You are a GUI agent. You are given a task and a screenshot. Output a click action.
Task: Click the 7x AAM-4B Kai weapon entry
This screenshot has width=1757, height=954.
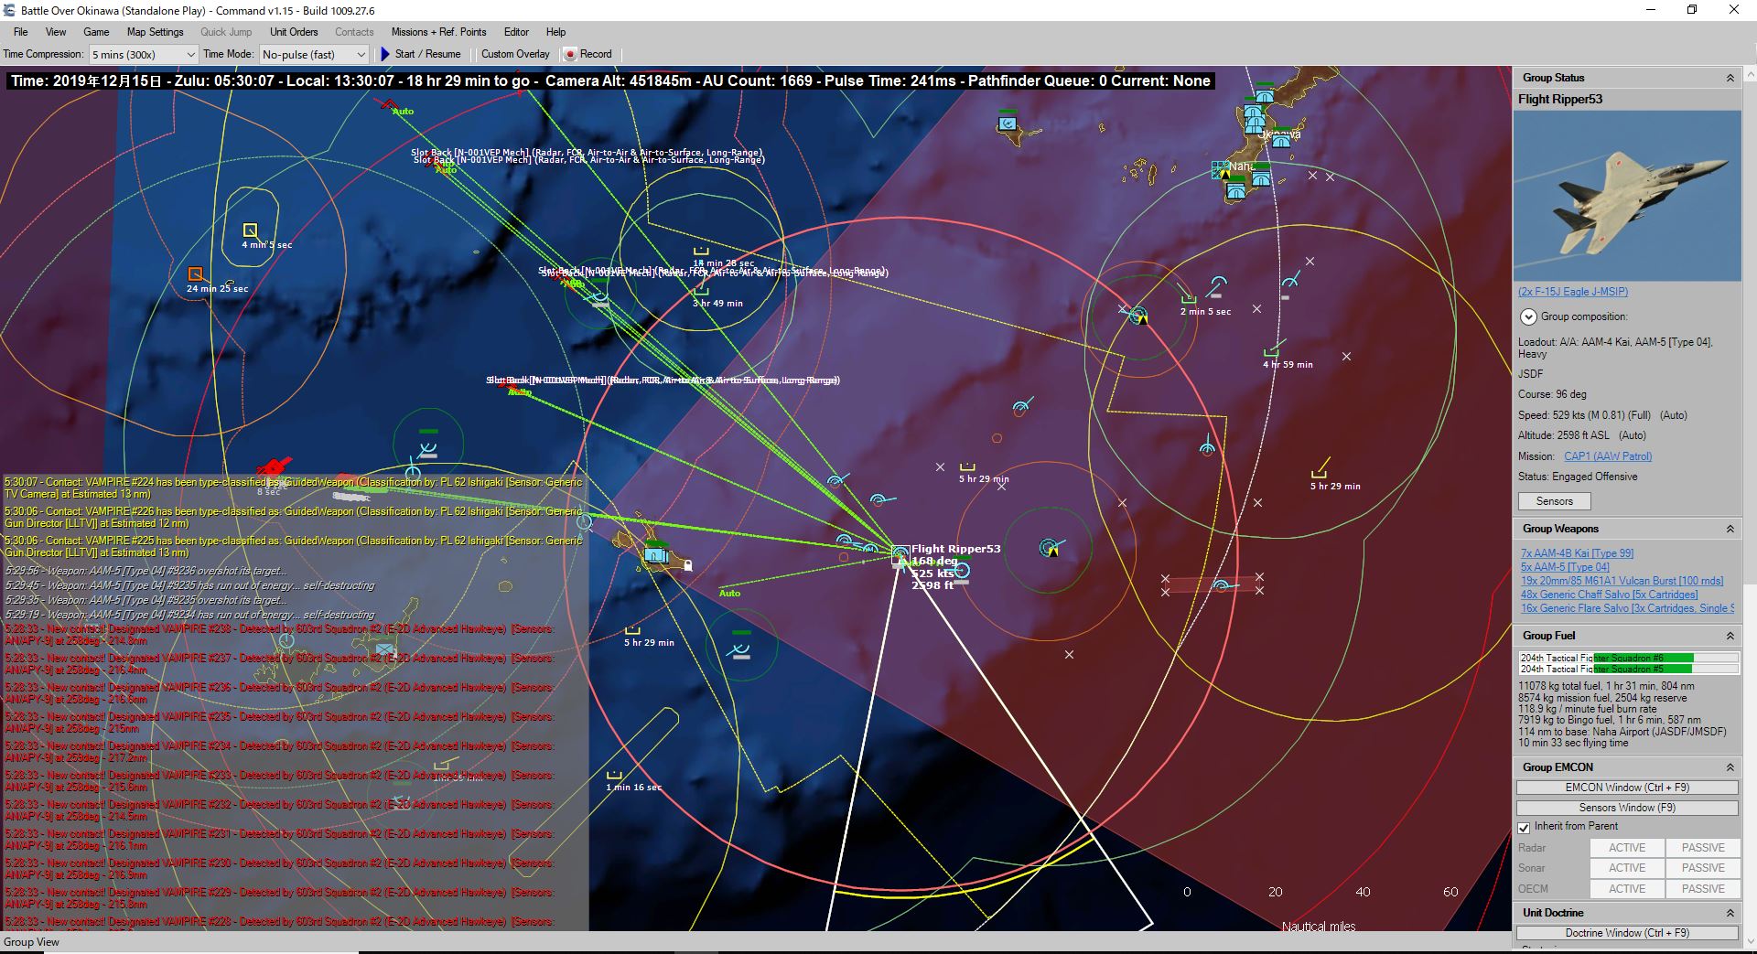point(1577,553)
